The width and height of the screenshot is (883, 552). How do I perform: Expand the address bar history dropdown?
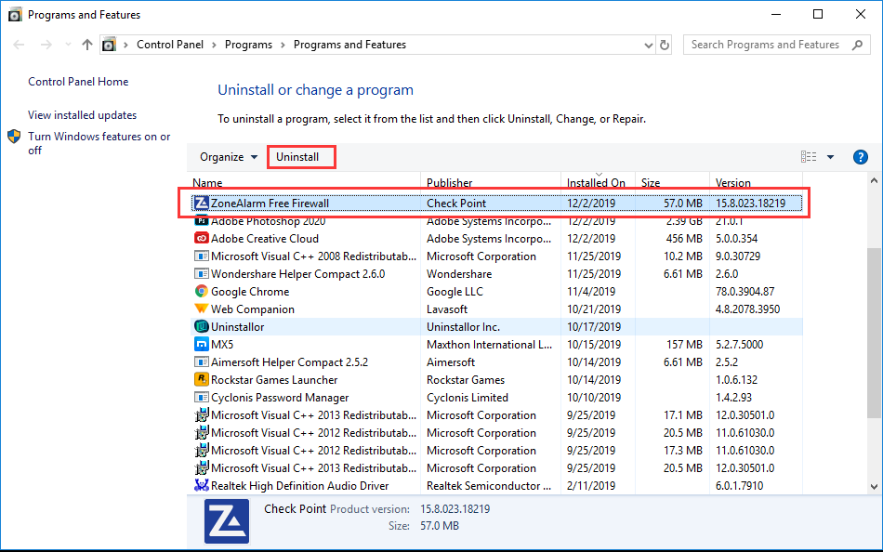pyautogui.click(x=648, y=45)
